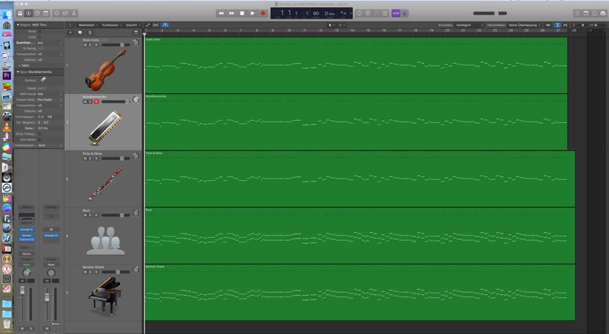The image size is (609, 334).
Task: Click the iZotope Oz plugin slot
Action: (51, 236)
